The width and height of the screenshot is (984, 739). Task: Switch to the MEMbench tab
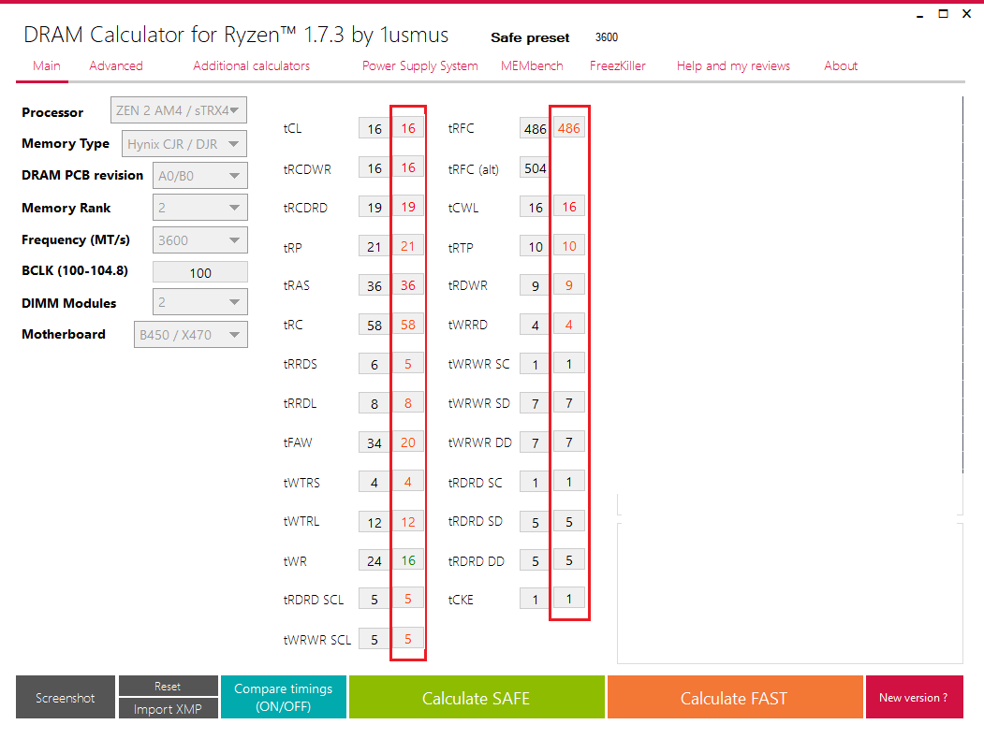pyautogui.click(x=532, y=65)
